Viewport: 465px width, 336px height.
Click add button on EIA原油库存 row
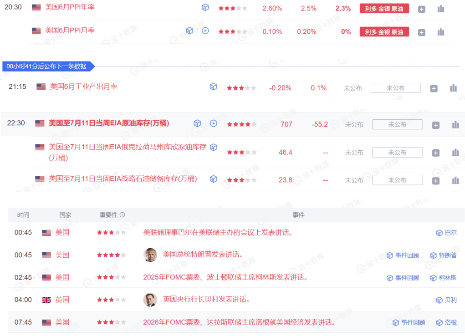[436, 125]
